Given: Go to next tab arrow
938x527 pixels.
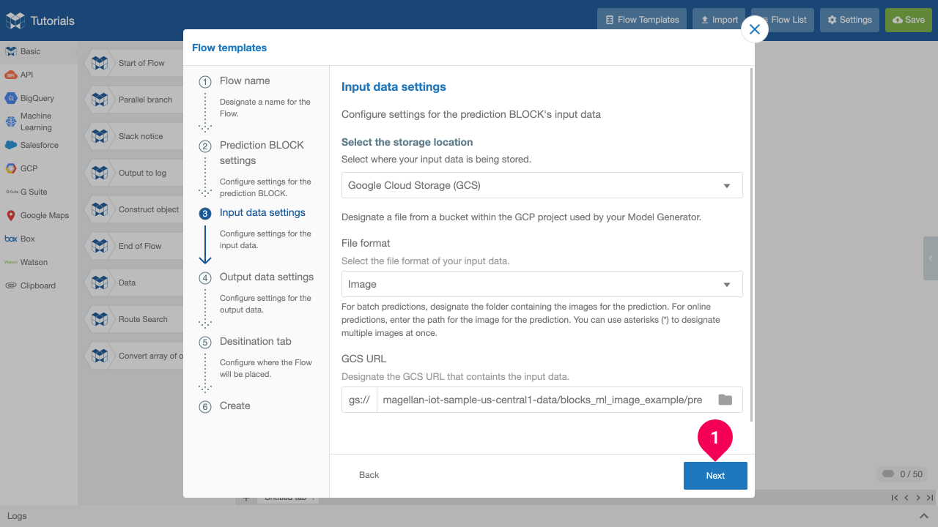Looking at the screenshot, I should [918, 498].
